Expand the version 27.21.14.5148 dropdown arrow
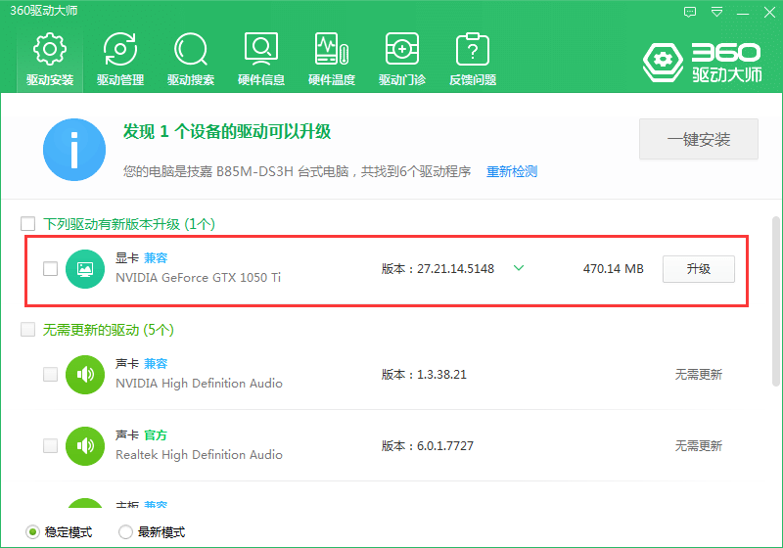 (x=519, y=268)
